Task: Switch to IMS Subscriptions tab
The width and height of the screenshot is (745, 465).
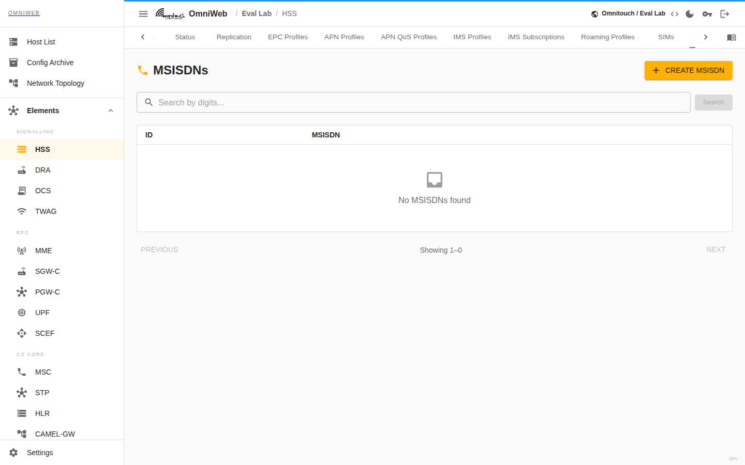Action: coord(536,37)
